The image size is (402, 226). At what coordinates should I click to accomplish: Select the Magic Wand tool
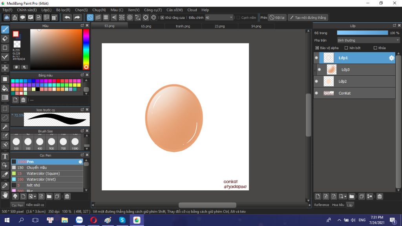coord(5,127)
